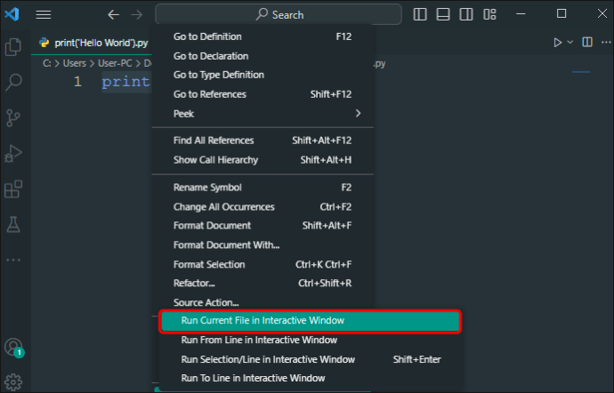Choose Go to References
Screen dimensions: 614x393
point(263,94)
